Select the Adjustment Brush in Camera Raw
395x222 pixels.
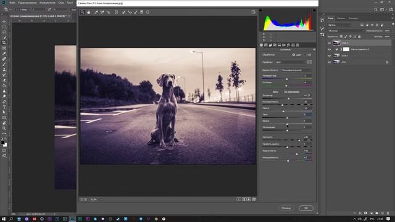tap(136, 12)
